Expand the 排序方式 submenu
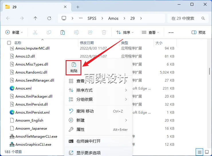The width and height of the screenshot is (212, 156). (98, 90)
